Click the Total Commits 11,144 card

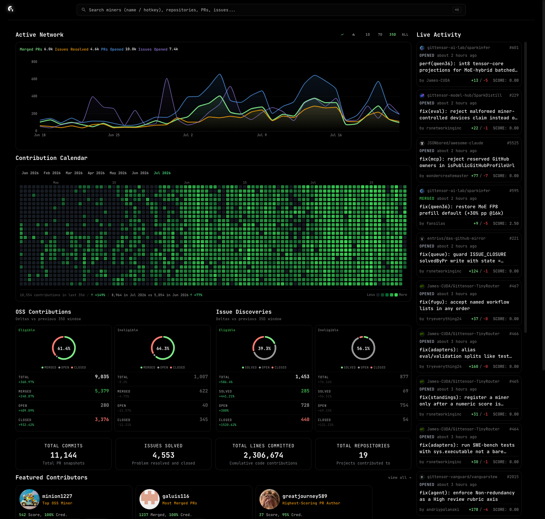coord(64,454)
